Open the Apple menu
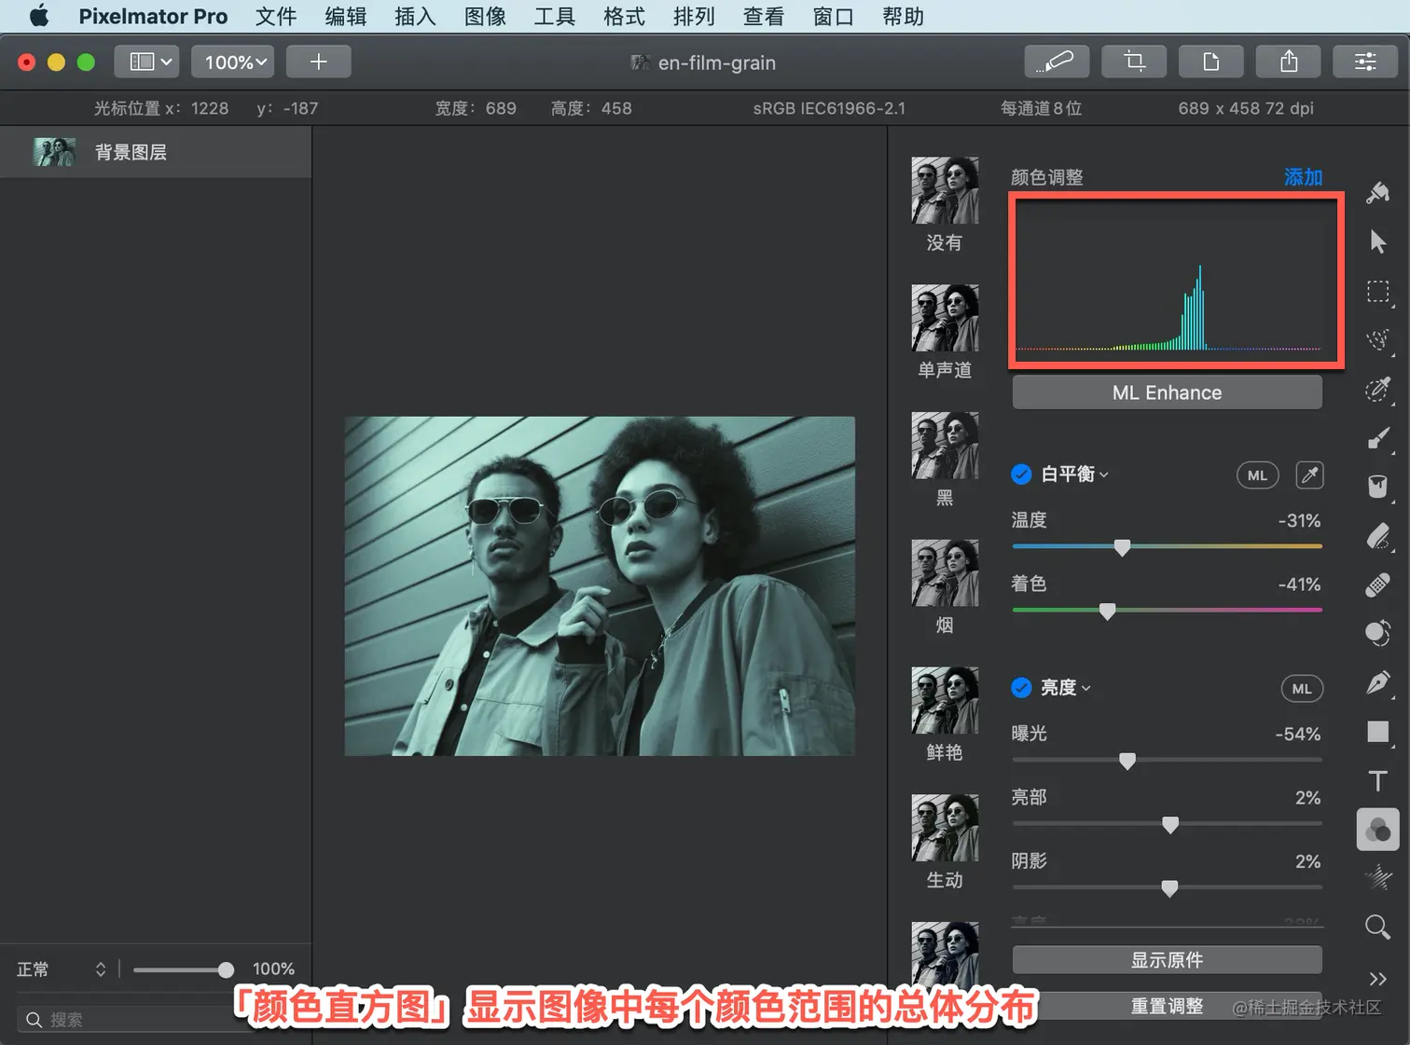Screen dimensions: 1410x1045 39,17
